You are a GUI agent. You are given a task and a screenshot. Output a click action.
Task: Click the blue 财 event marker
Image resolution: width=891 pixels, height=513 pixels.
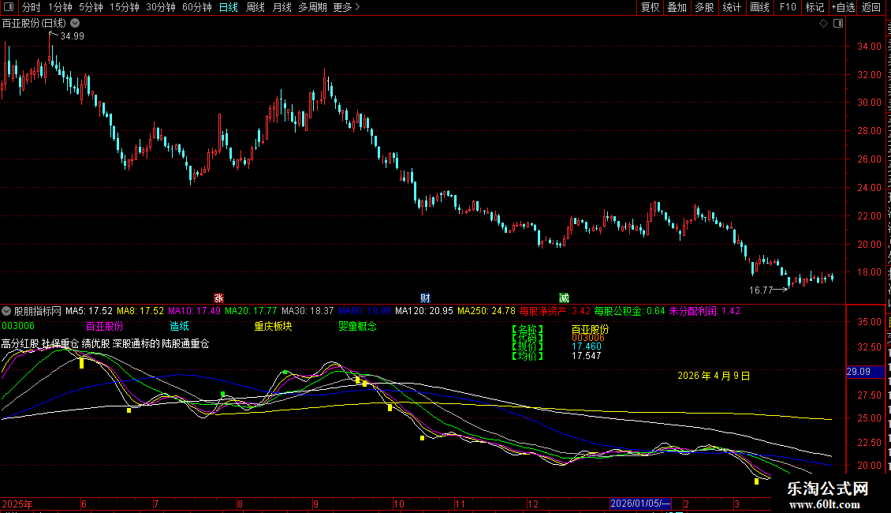tap(425, 298)
